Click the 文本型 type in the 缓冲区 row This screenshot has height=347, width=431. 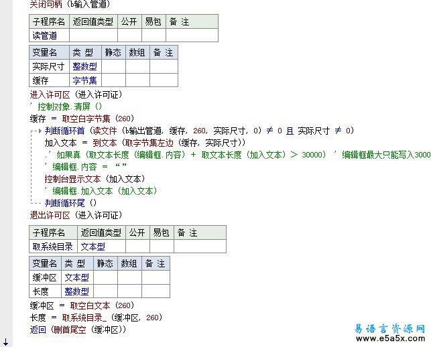click(x=77, y=277)
